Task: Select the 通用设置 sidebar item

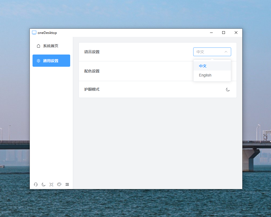Action: click(51, 60)
